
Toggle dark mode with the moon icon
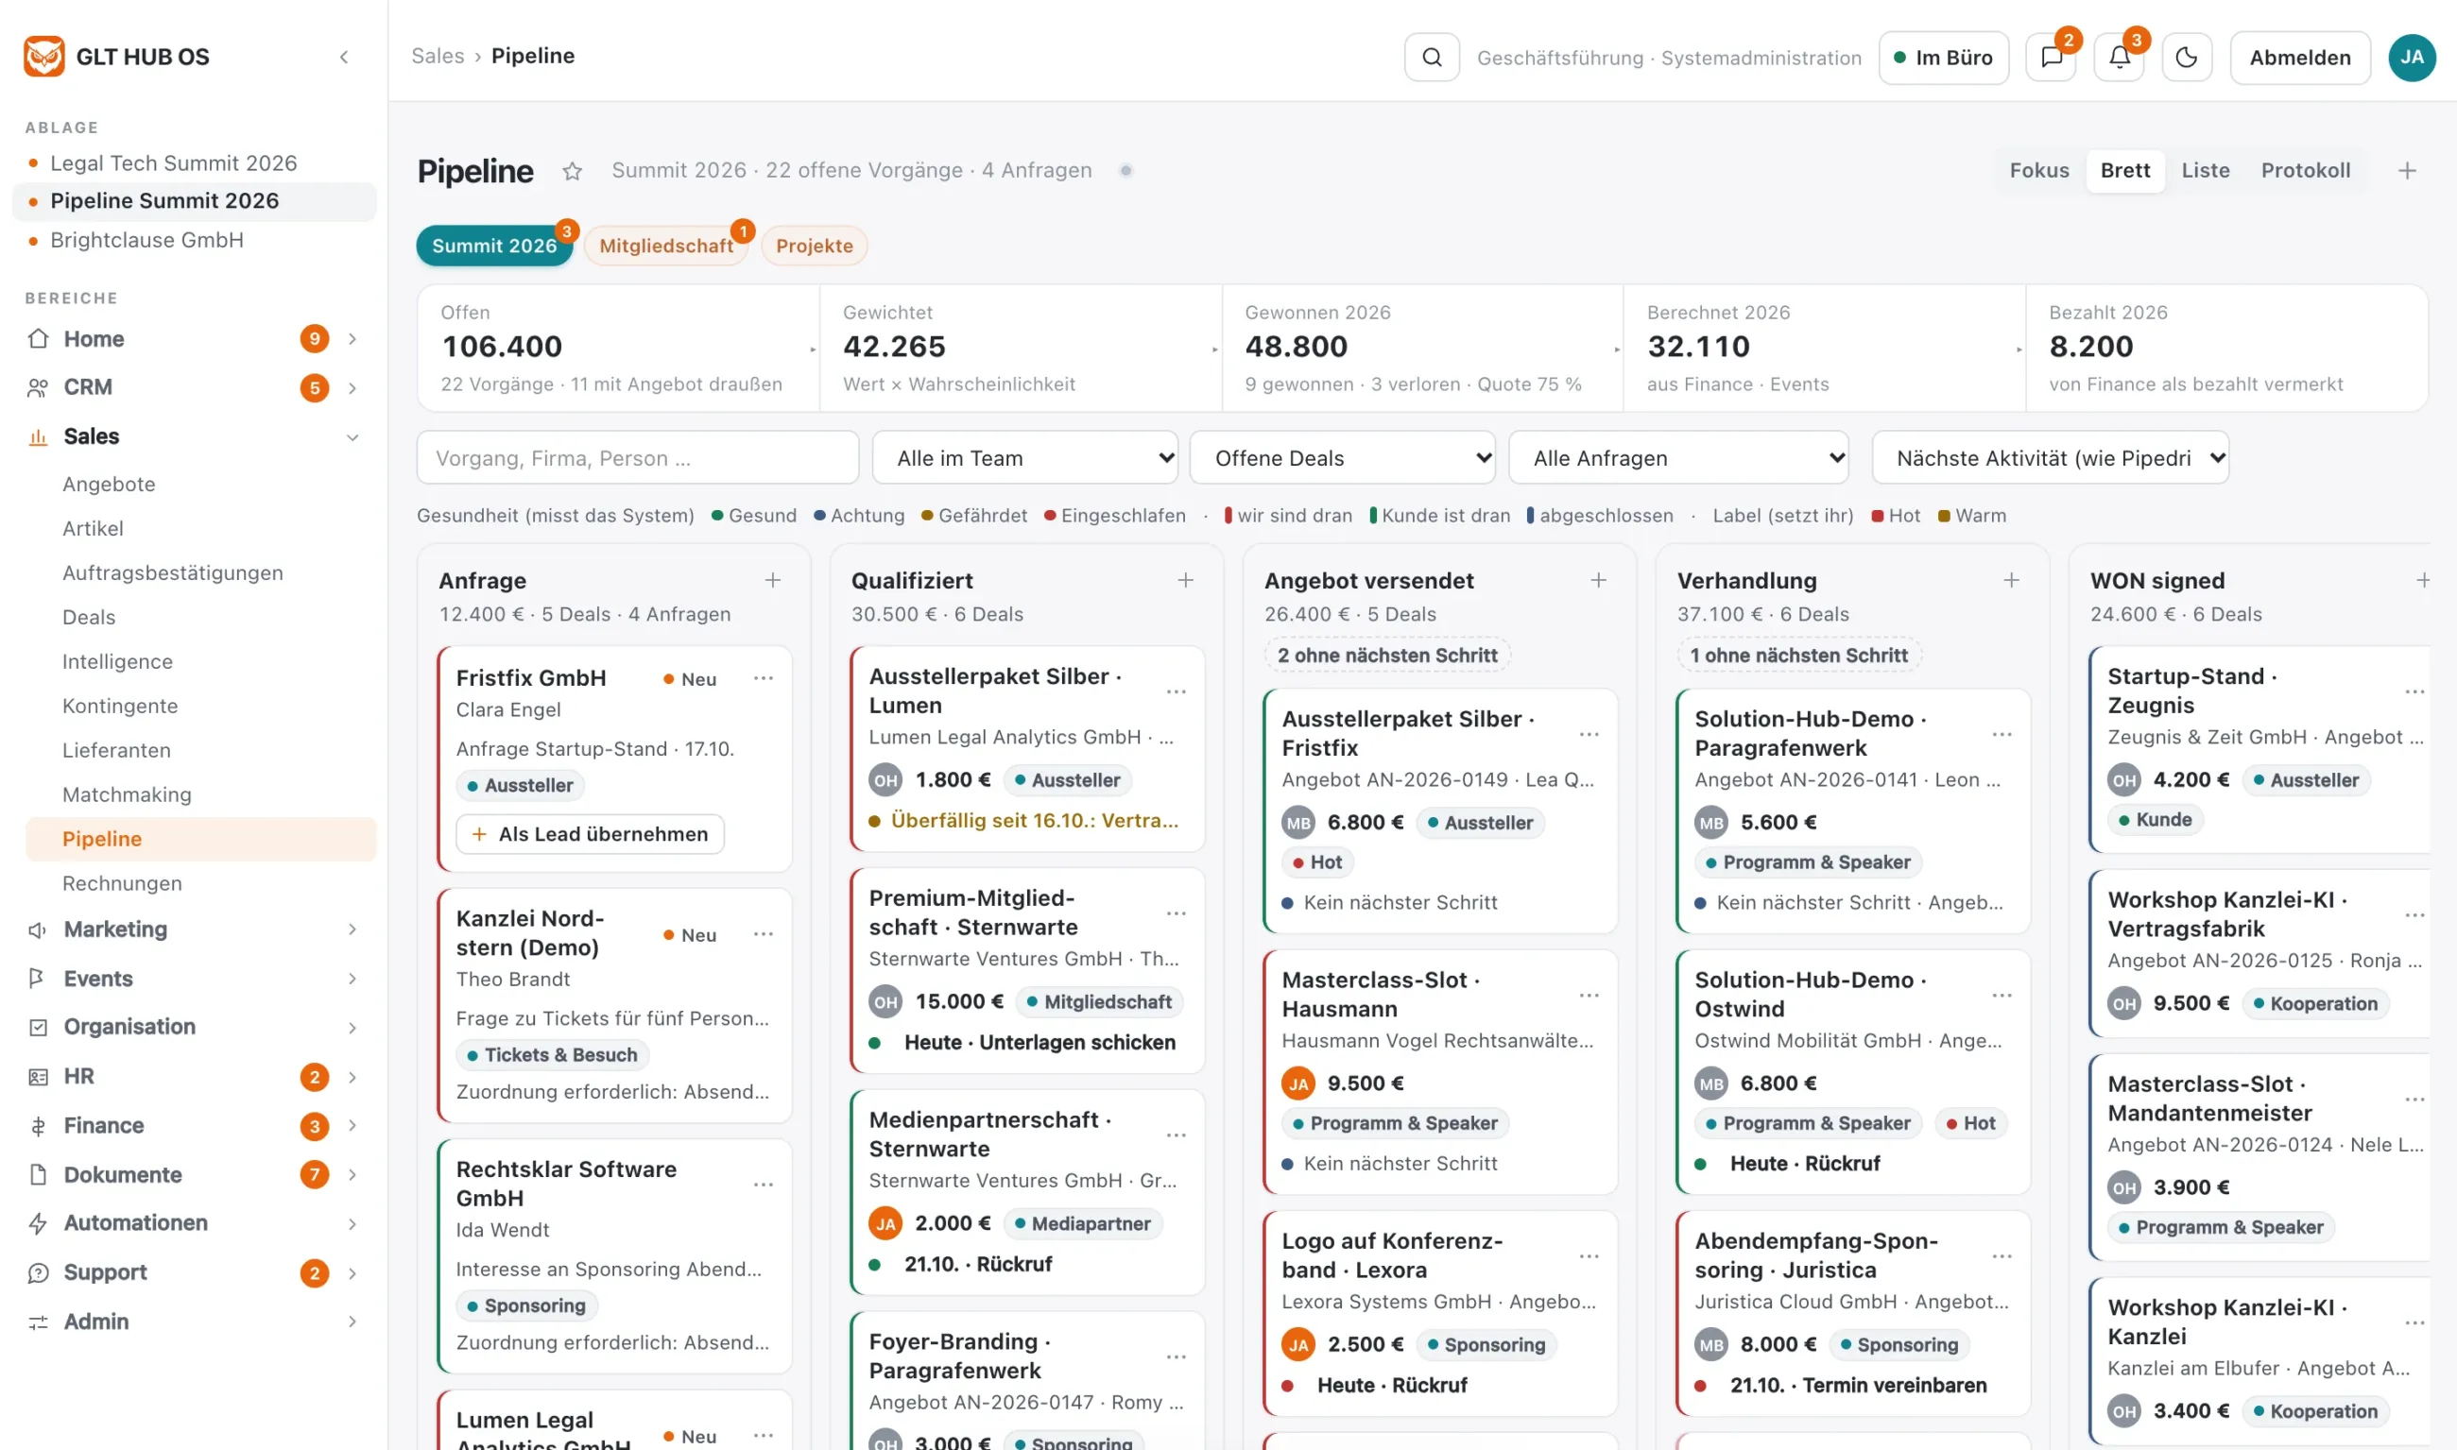2187,57
